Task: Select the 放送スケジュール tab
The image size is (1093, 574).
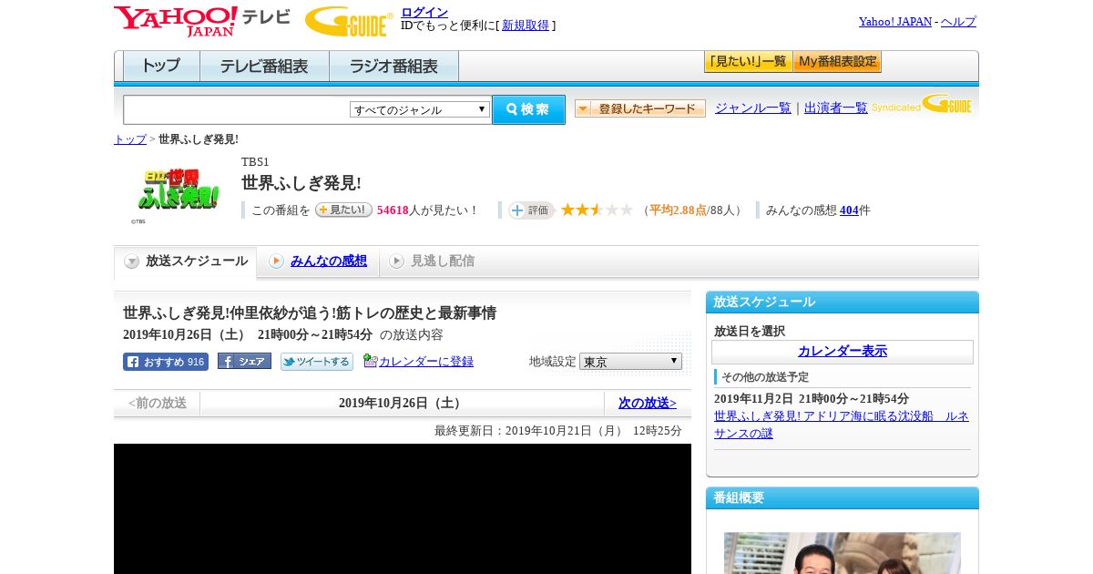Action: pyautogui.click(x=186, y=261)
